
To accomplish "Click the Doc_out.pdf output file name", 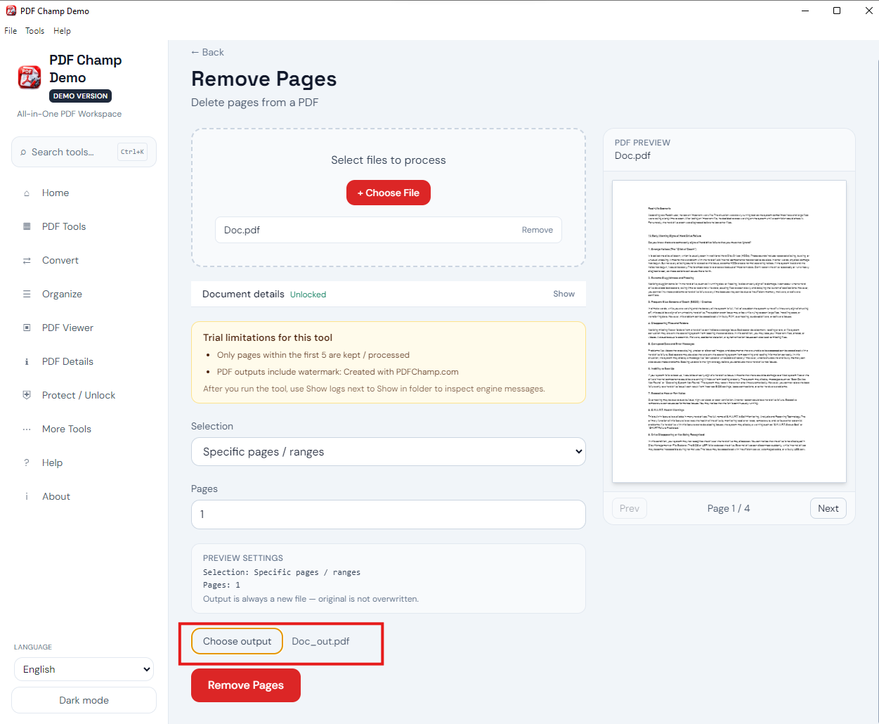I will pyautogui.click(x=320, y=641).
